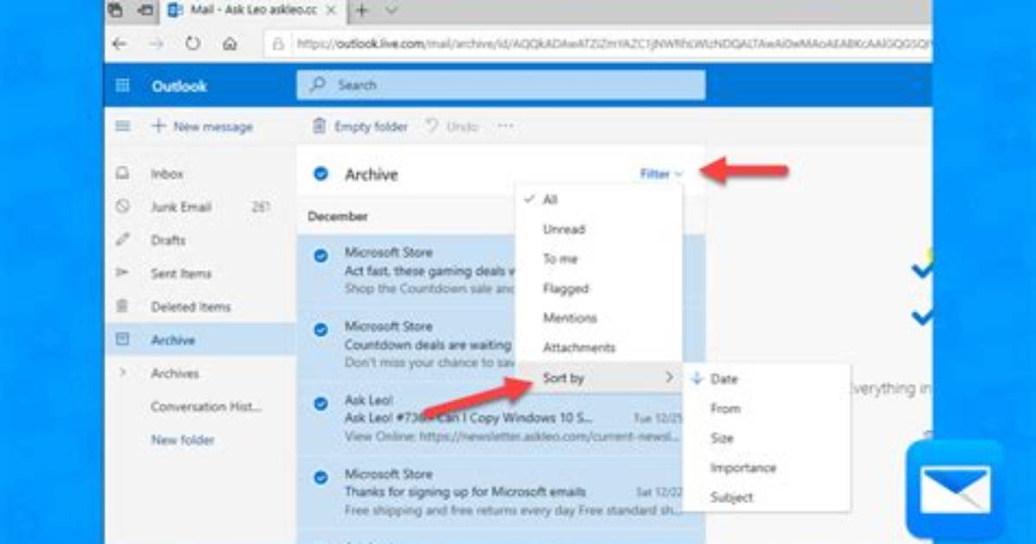This screenshot has width=1036, height=544.
Task: Open the Filter dropdown
Action: (661, 174)
